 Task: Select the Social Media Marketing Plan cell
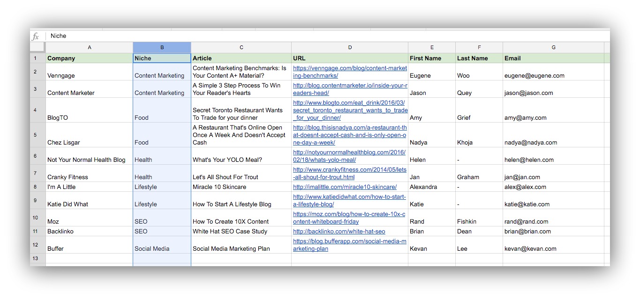click(x=241, y=245)
